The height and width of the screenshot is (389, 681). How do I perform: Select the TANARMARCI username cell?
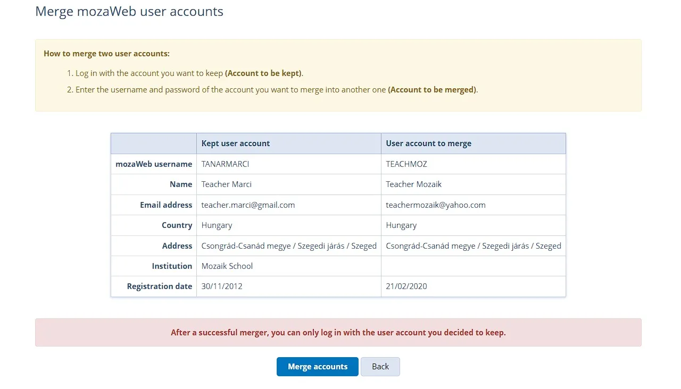[225, 164]
